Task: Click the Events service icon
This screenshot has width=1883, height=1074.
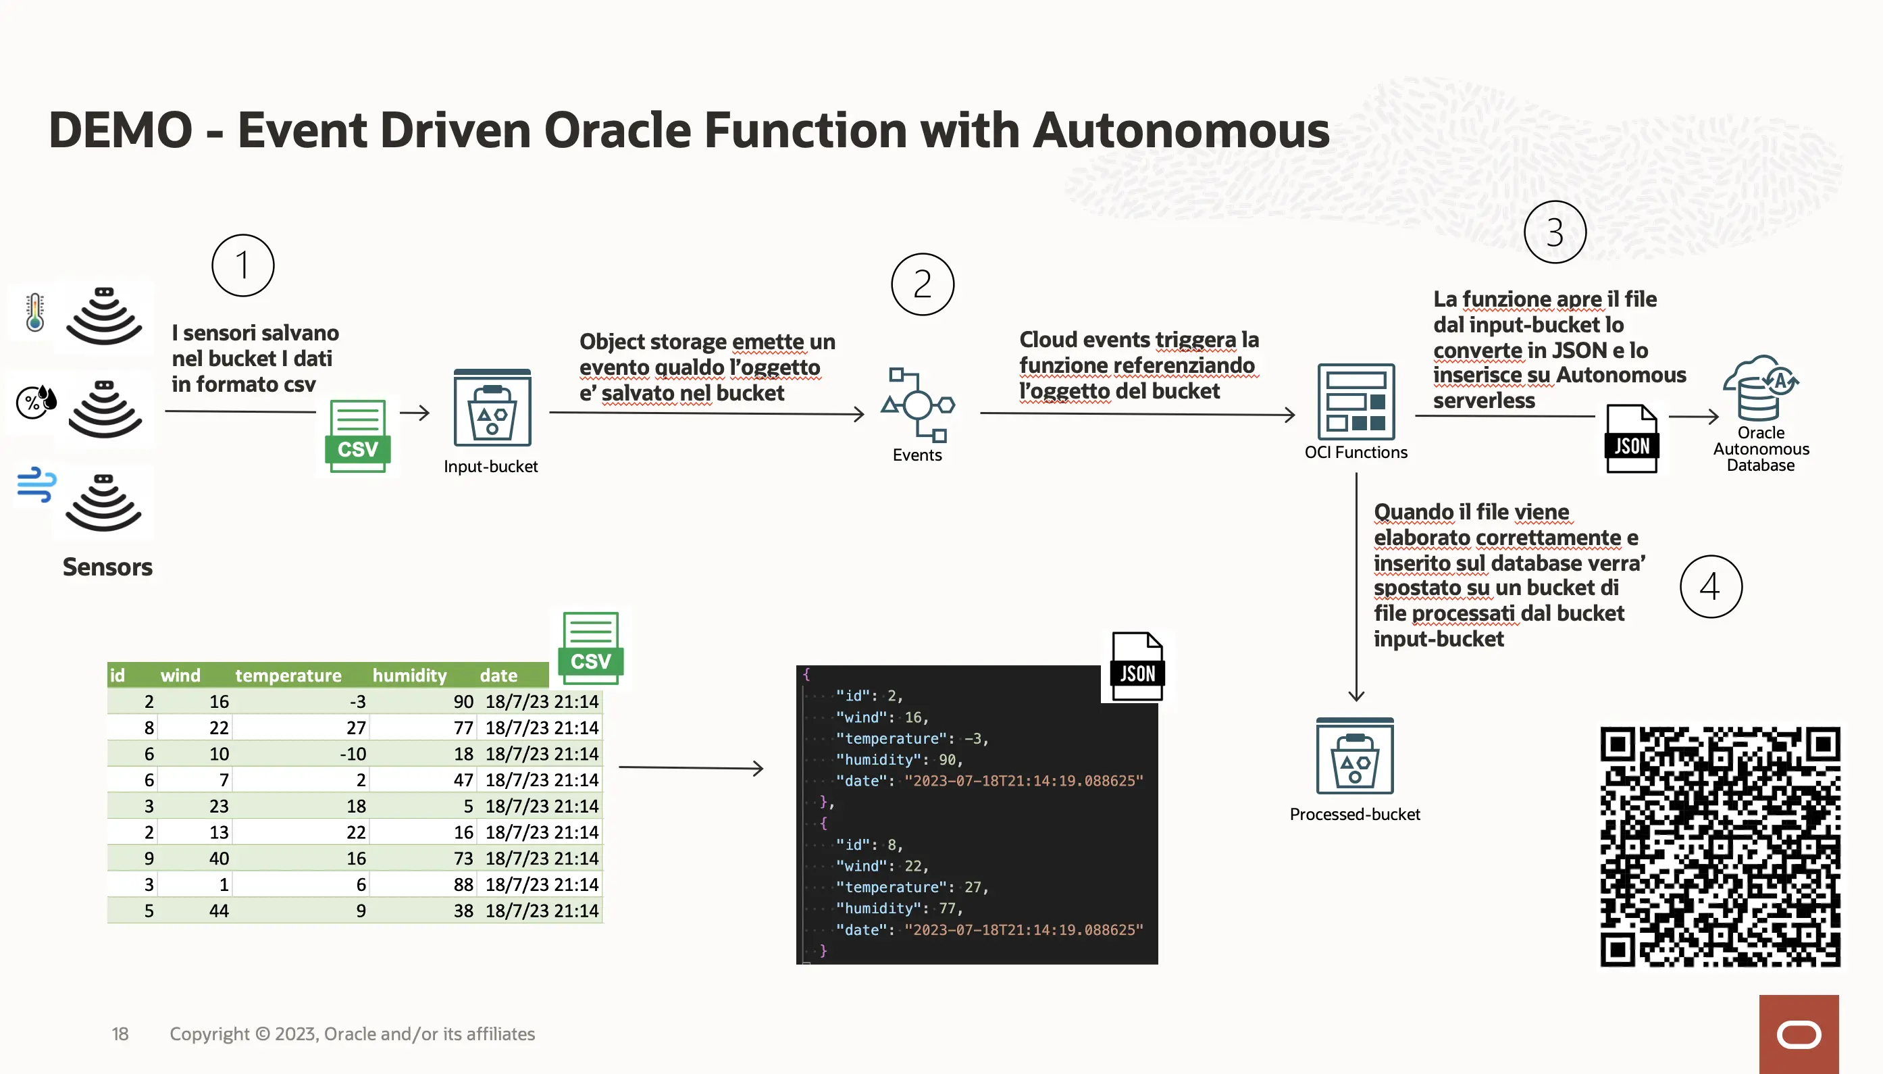Action: (918, 405)
